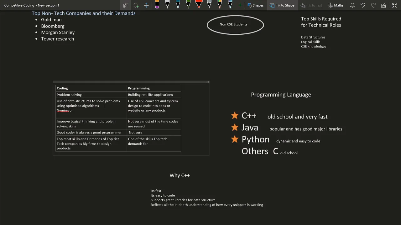Click the orange star beside C++
The width and height of the screenshot is (401, 225).
(x=235, y=116)
